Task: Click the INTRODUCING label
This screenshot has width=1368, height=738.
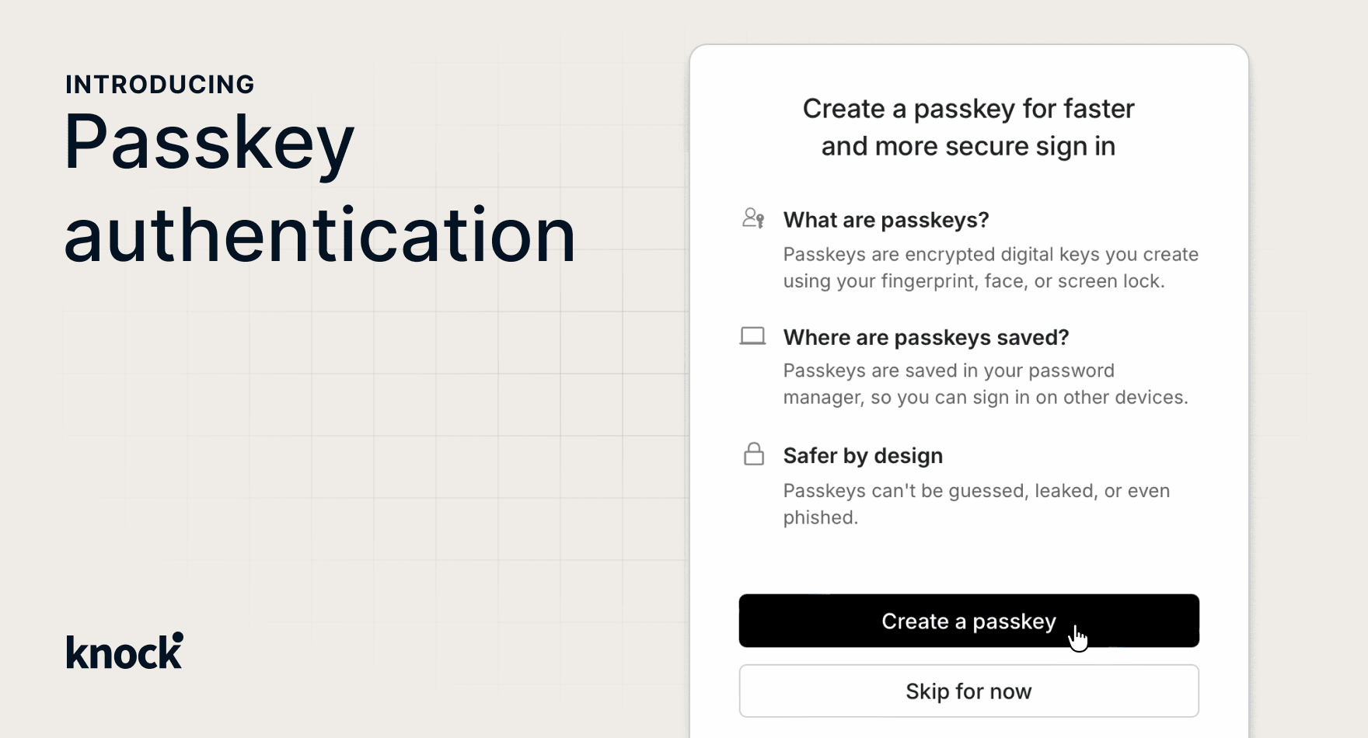Action: 160,84
